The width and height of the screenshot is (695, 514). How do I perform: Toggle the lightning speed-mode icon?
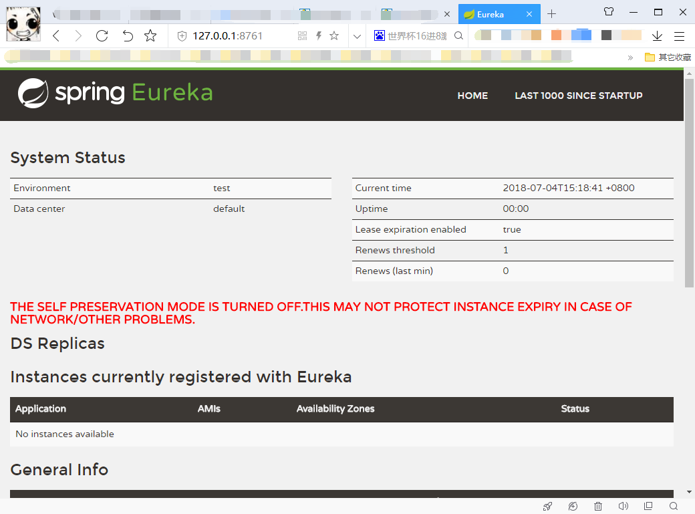click(x=319, y=36)
